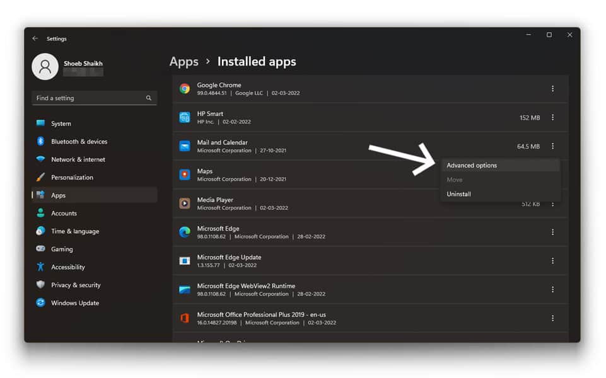This screenshot has height=378, width=606.
Task: Open the Accounts settings category
Action: point(95,213)
